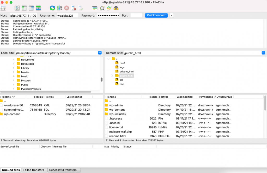Click the directory listing filters magnifier icon
Screen dimensions: 267x173
click(x=102, y=8)
